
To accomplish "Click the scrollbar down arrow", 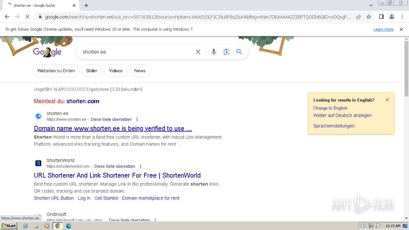I will [406, 218].
